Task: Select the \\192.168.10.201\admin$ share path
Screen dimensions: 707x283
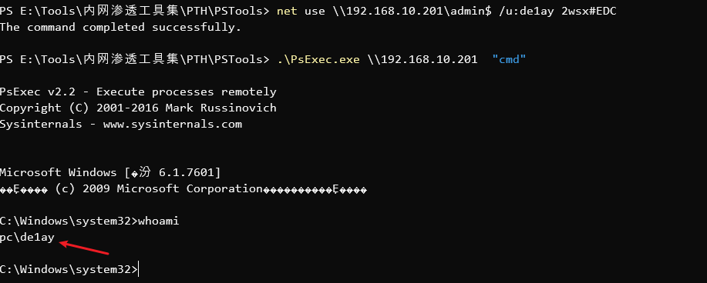Action: click(x=412, y=11)
